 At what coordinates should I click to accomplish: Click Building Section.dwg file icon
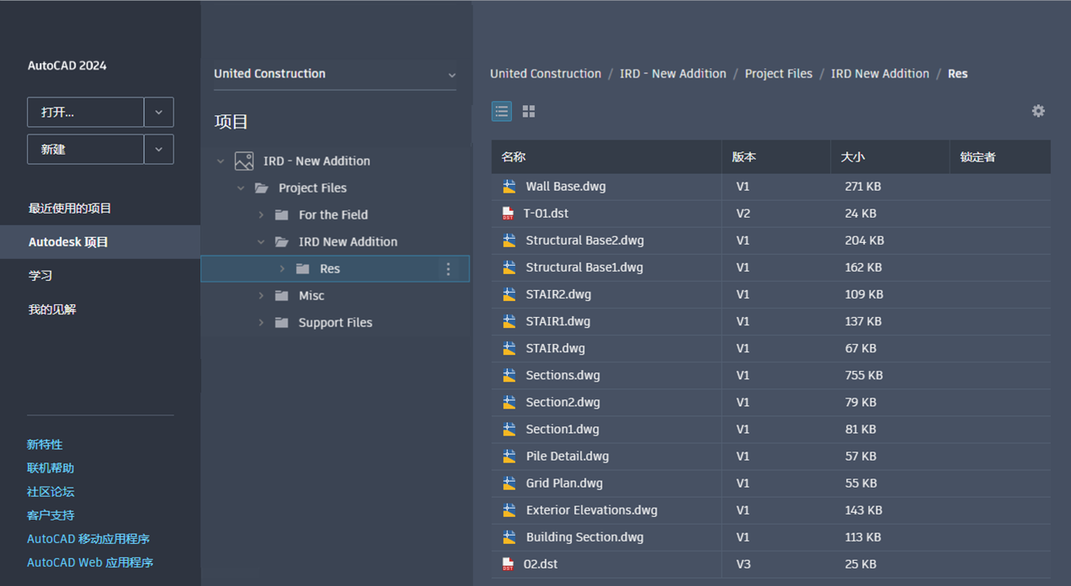pos(509,536)
